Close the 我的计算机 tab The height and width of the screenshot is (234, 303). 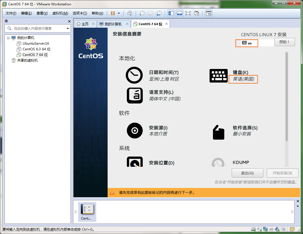127,24
